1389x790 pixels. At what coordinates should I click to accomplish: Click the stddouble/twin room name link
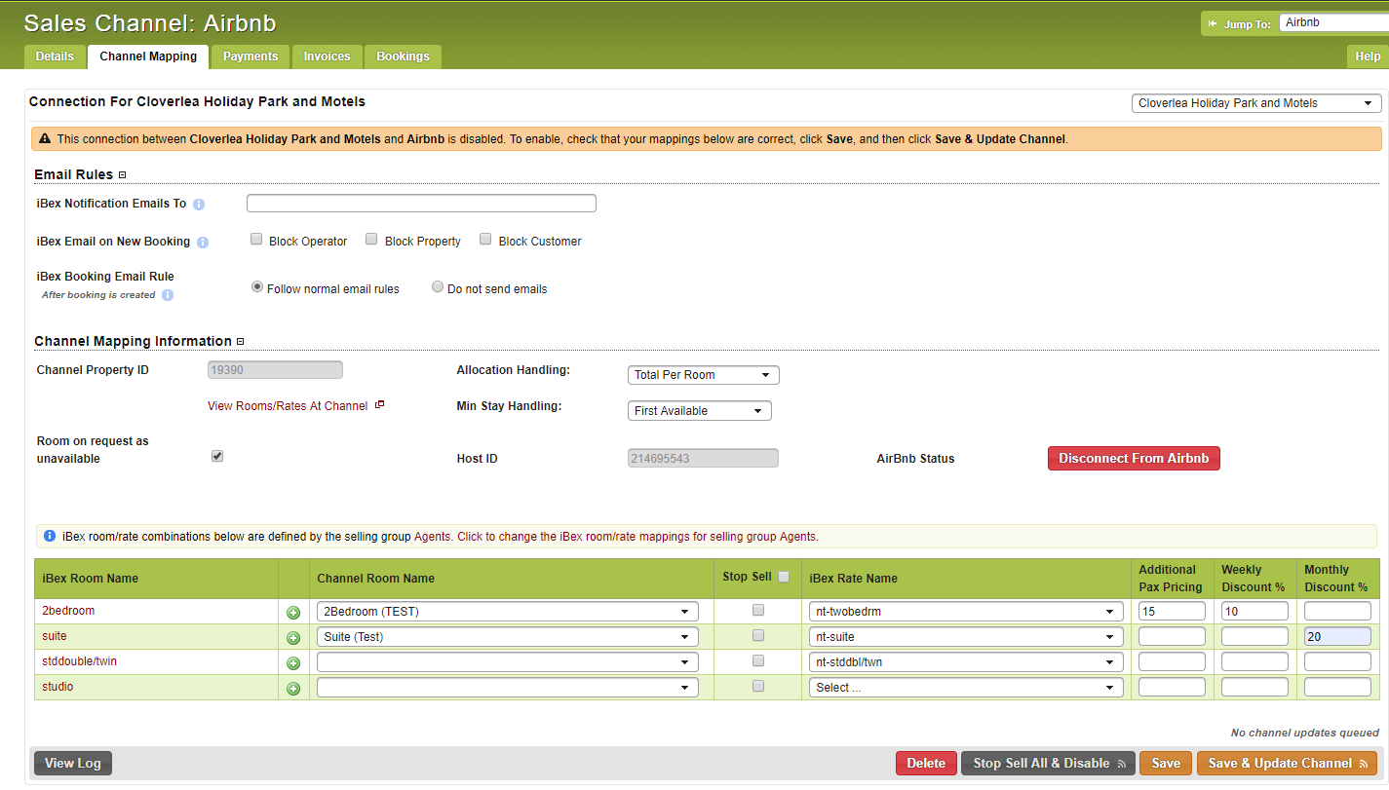[x=80, y=661]
